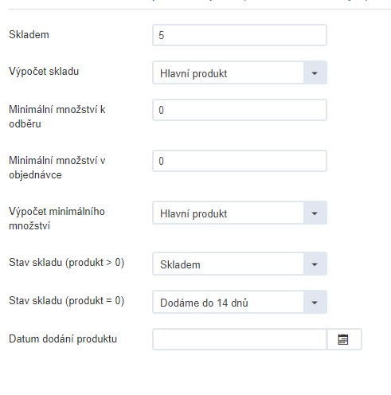Click the Minimální množství v objednávce label

57,167
